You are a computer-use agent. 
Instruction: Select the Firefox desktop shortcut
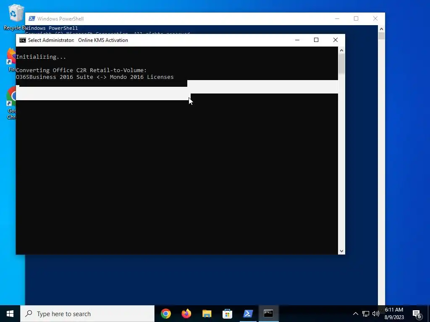point(11,60)
